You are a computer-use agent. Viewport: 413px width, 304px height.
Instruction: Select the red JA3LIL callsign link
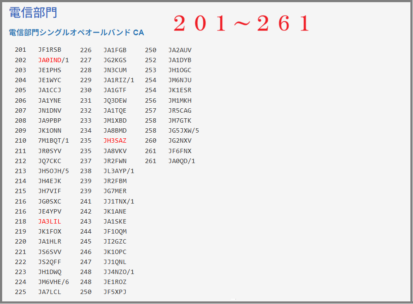click(x=50, y=221)
